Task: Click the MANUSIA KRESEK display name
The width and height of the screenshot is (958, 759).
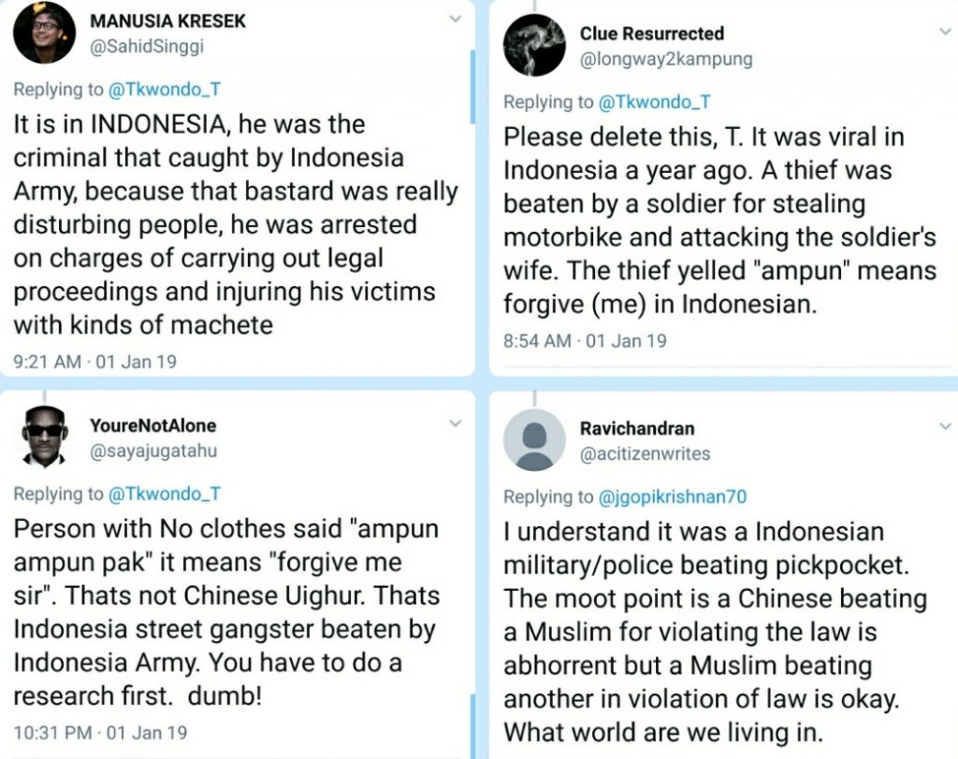Action: tap(167, 21)
